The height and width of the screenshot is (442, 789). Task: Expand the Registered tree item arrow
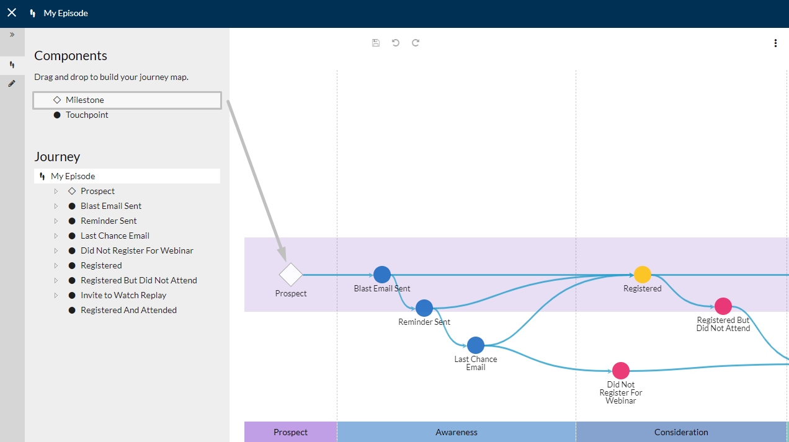click(56, 265)
